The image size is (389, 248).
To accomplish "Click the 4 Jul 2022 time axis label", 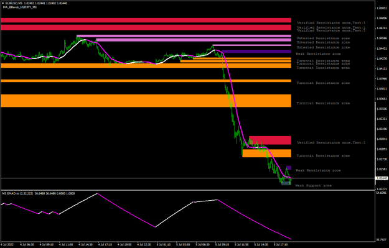I will point(7,244).
